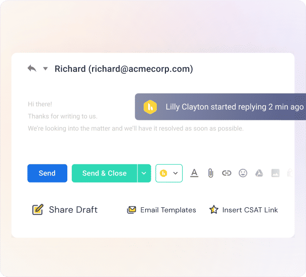
Task: Click the Send & Close button
Action: [x=104, y=173]
